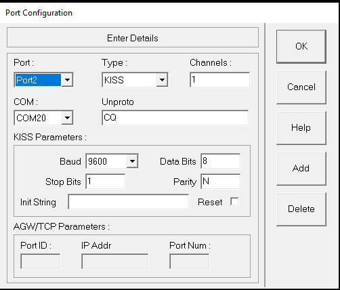Enable the Reset checkbox
The image size is (340, 290).
(234, 201)
